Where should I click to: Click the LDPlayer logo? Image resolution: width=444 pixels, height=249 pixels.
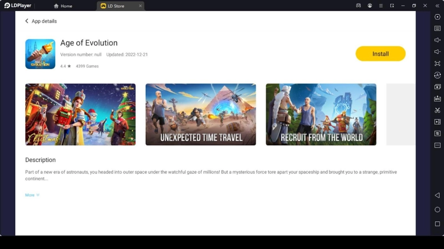tap(17, 6)
